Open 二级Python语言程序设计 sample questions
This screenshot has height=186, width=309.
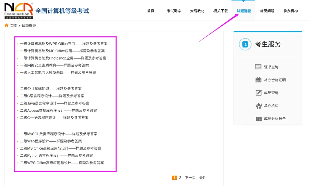click(x=57, y=156)
